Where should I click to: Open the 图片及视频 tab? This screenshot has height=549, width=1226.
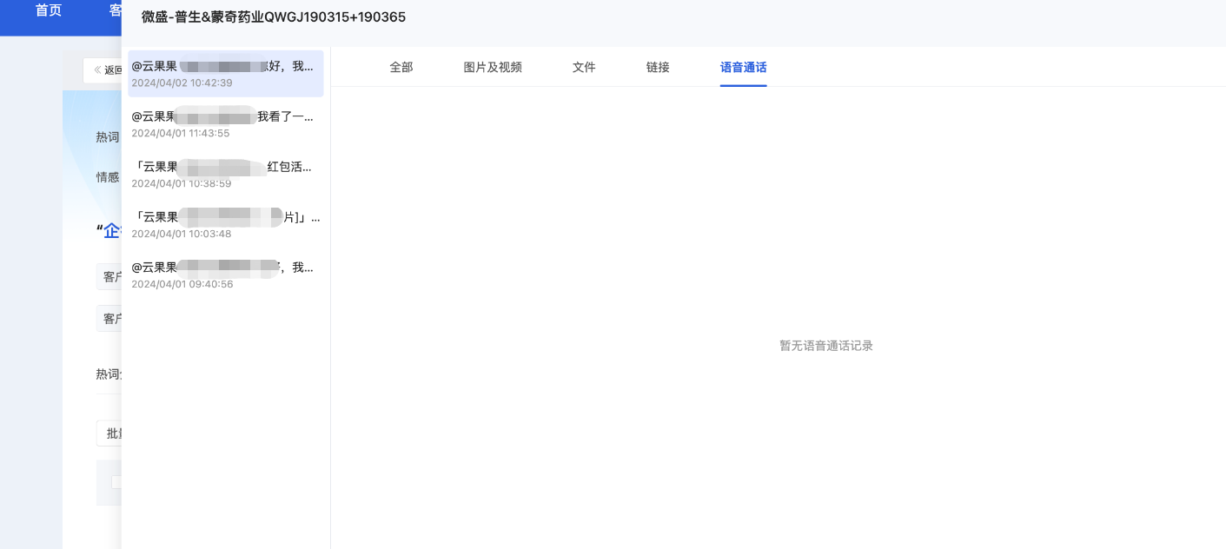tap(493, 67)
